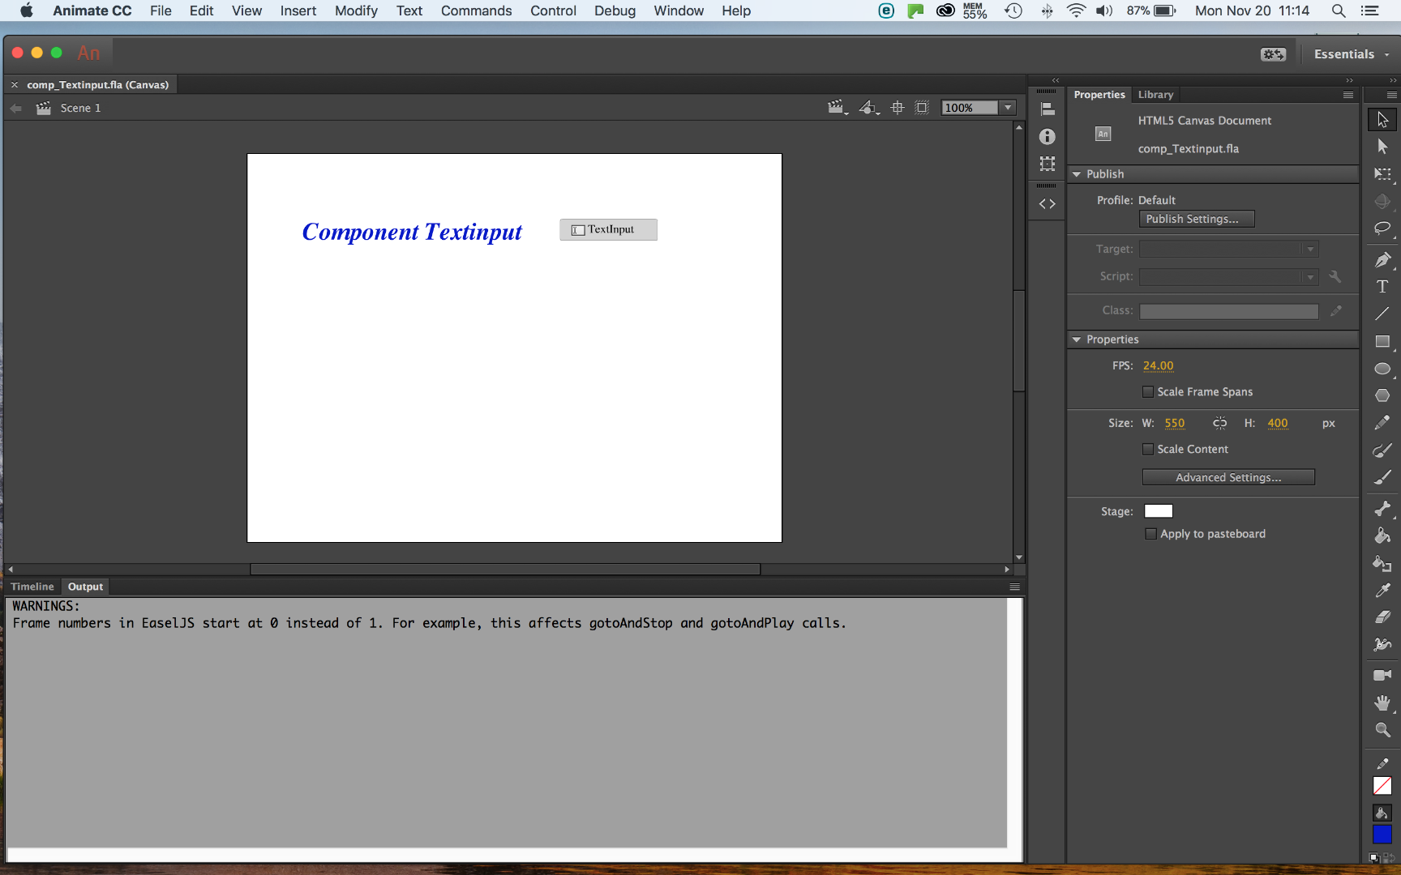Open the Align panel icon
Screen dimensions: 1401x875
tap(1048, 109)
